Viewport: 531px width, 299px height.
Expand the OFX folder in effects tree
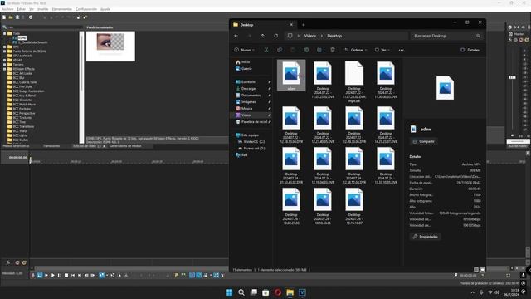5,47
